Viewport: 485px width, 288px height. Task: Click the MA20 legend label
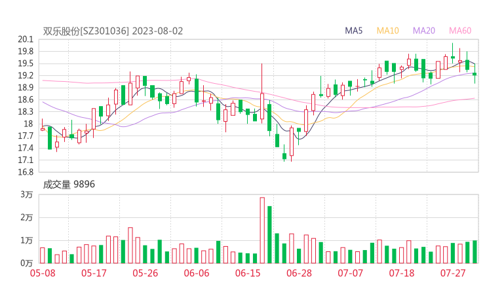tap(424, 31)
